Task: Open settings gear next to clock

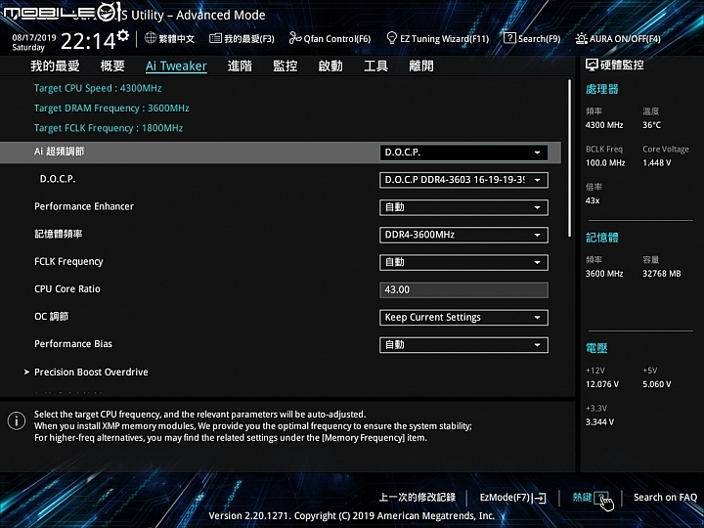Action: 123,35
